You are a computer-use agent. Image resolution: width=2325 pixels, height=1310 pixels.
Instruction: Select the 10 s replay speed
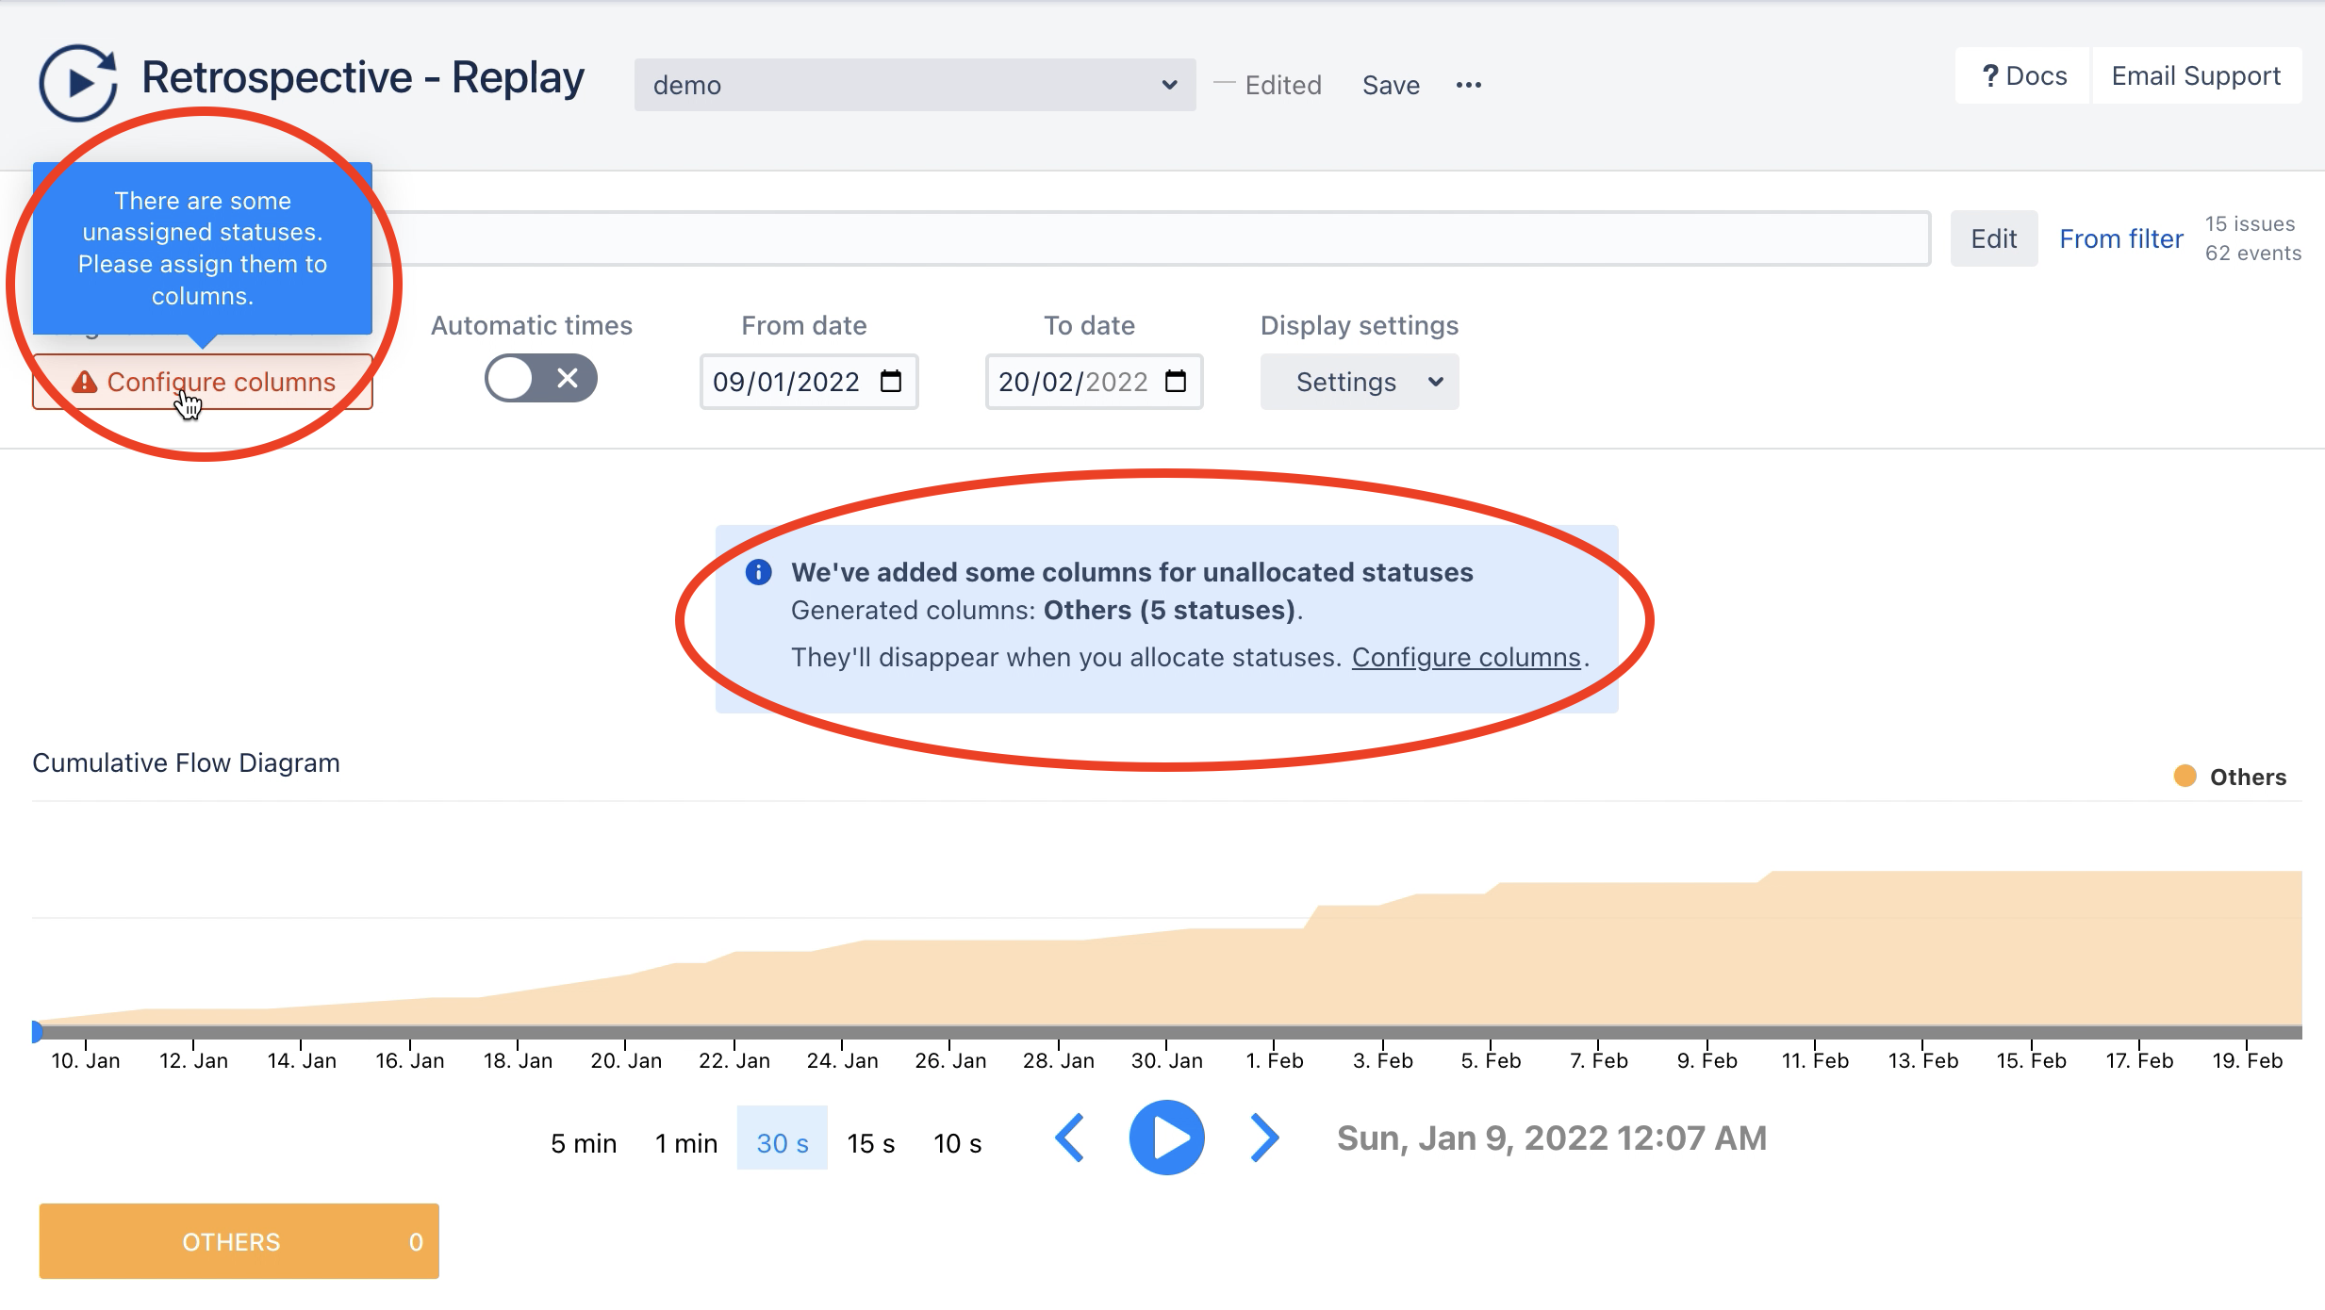pyautogui.click(x=958, y=1143)
